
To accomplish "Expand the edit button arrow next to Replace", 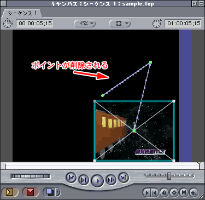I will (x=58, y=192).
